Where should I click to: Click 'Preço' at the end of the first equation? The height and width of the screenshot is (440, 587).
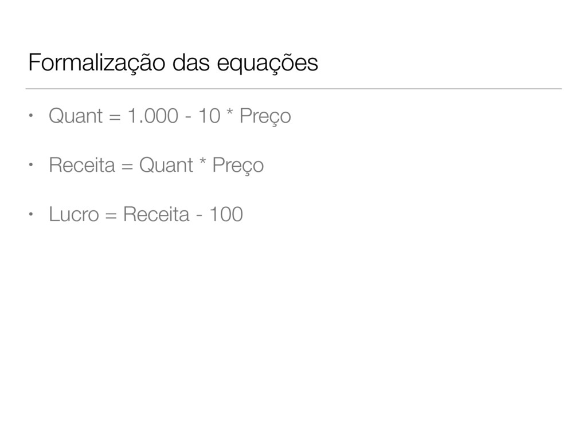tap(265, 116)
